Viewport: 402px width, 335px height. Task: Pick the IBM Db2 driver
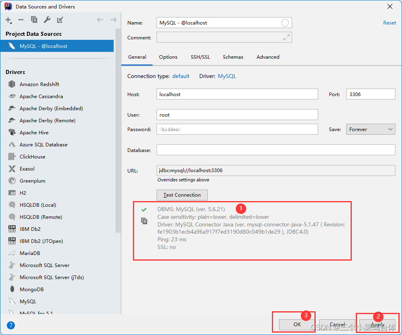(x=30, y=229)
